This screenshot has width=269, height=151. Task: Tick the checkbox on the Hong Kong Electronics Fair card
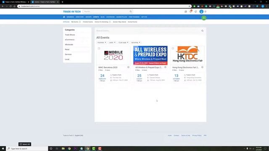point(173,49)
